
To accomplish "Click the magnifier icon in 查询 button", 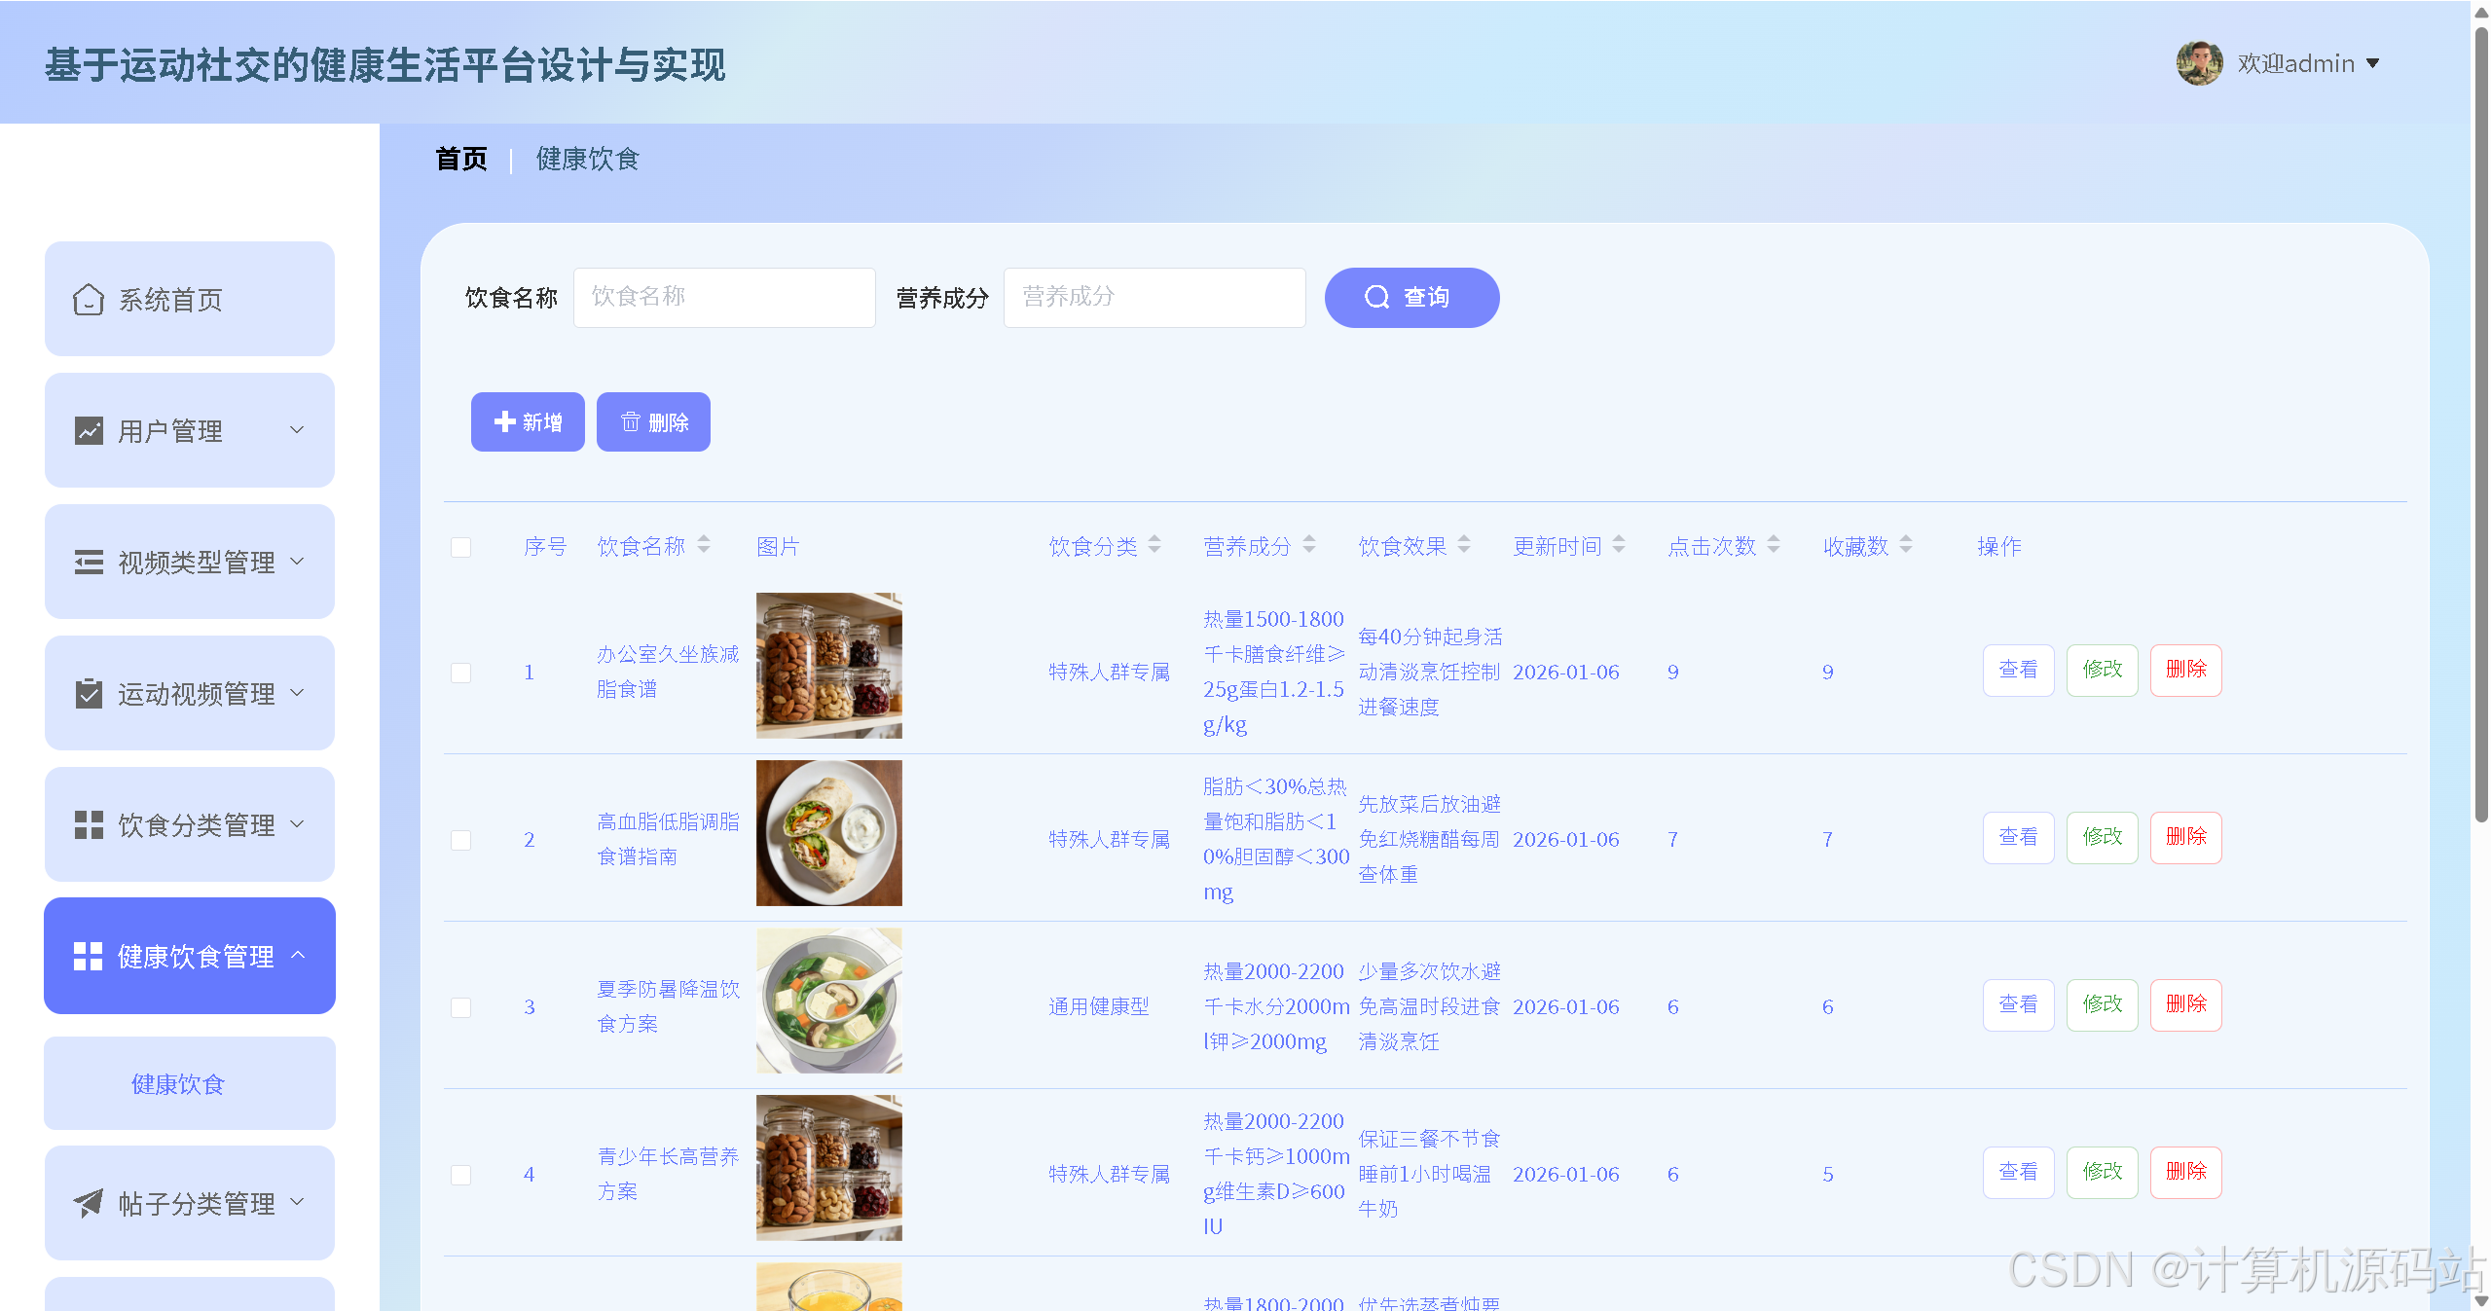I will [1376, 297].
